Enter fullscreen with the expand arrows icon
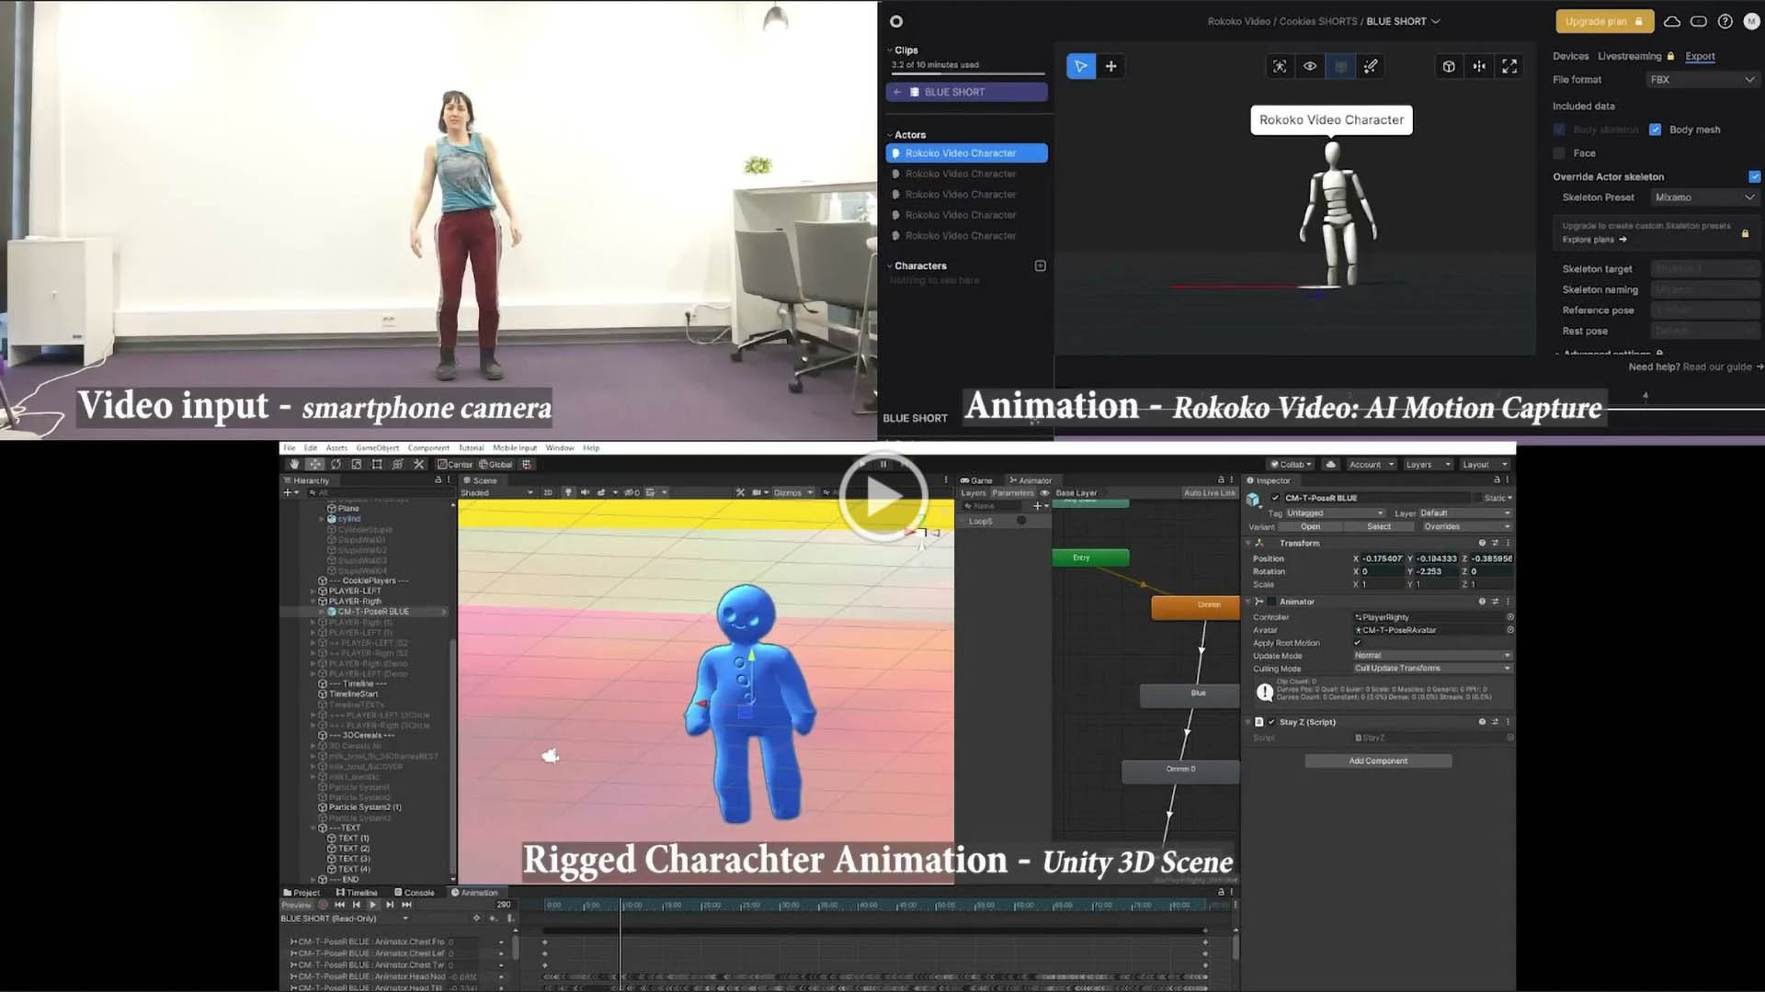 coord(1509,66)
